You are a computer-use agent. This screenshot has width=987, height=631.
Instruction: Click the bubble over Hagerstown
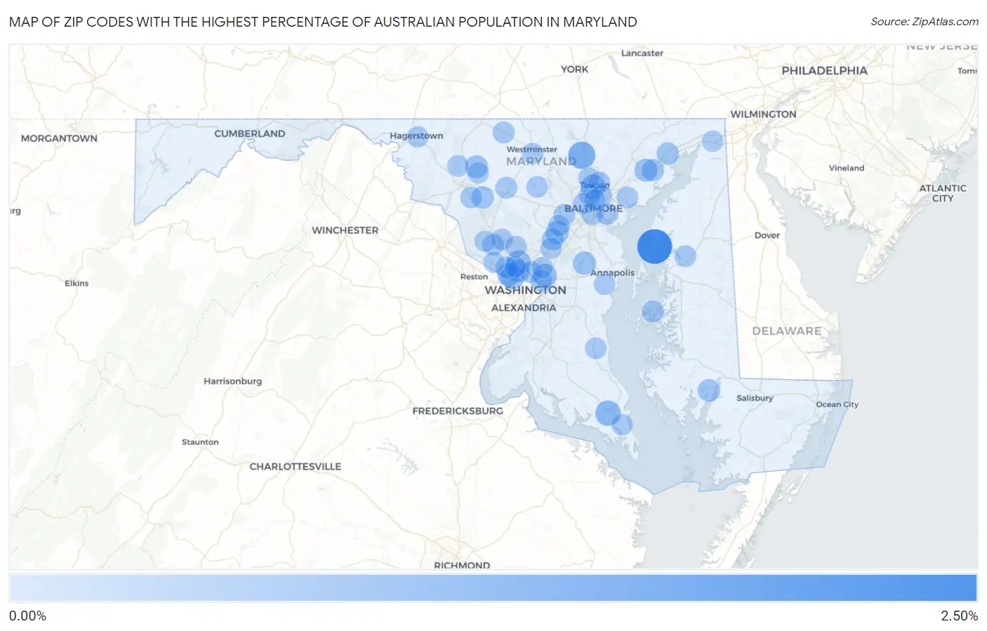pos(418,136)
